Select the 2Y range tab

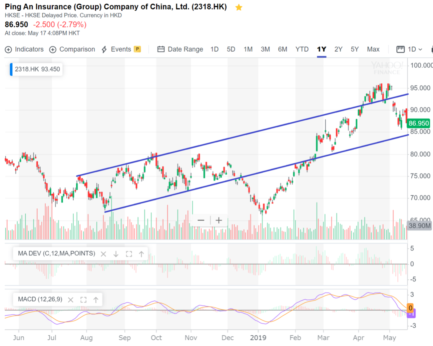(338, 49)
